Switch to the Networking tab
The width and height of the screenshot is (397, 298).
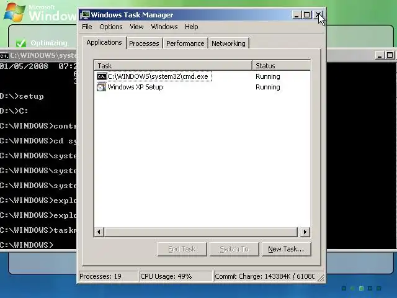228,43
